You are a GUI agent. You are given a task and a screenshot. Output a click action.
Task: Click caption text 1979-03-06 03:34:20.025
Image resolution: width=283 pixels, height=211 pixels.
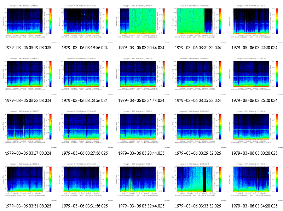click(254, 206)
